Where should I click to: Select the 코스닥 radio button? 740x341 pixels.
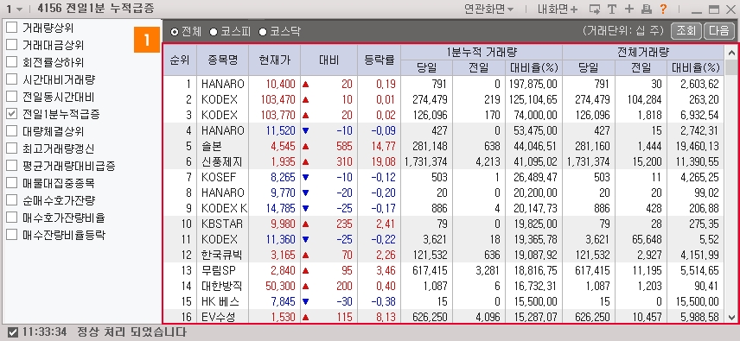coord(262,32)
